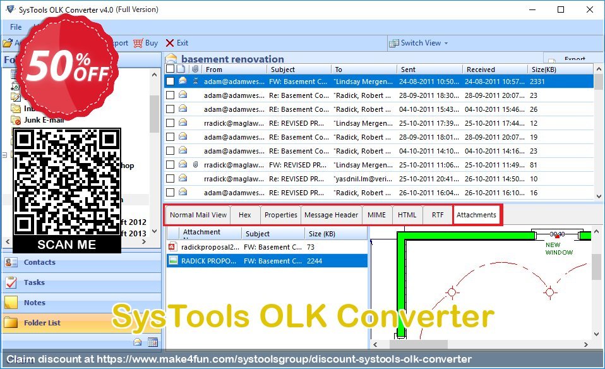This screenshot has width=605, height=369.
Task: Click attachment paperclip column header icon
Action: (x=196, y=69)
